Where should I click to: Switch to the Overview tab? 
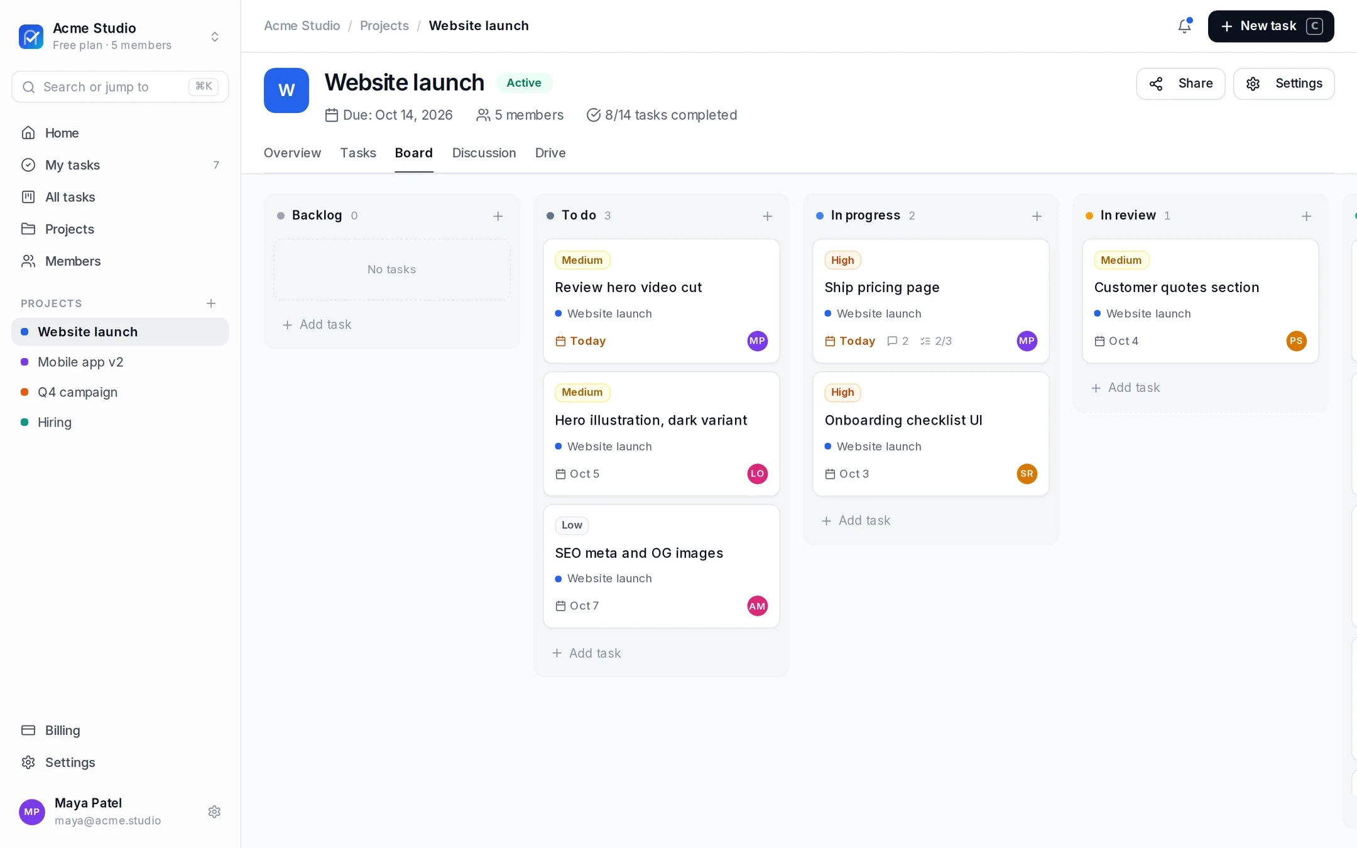pyautogui.click(x=292, y=153)
